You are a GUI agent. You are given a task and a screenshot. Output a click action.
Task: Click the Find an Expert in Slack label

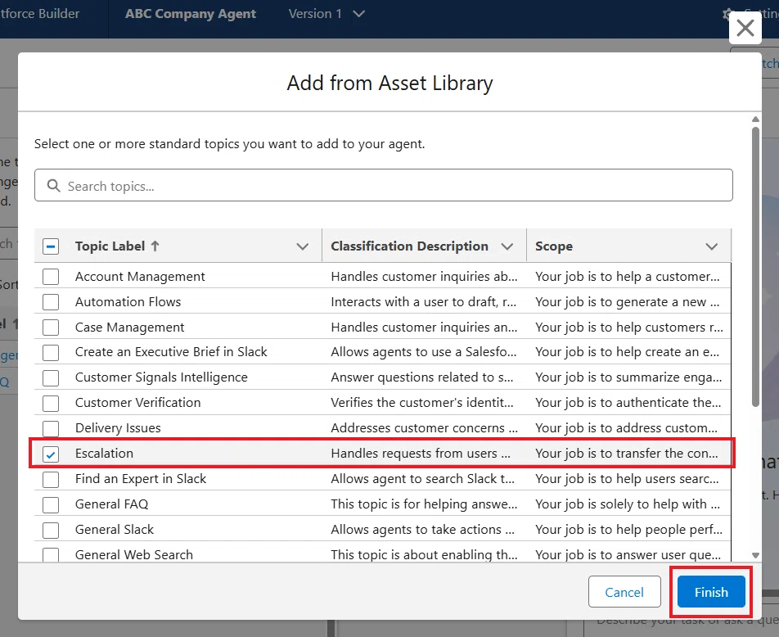tap(141, 479)
